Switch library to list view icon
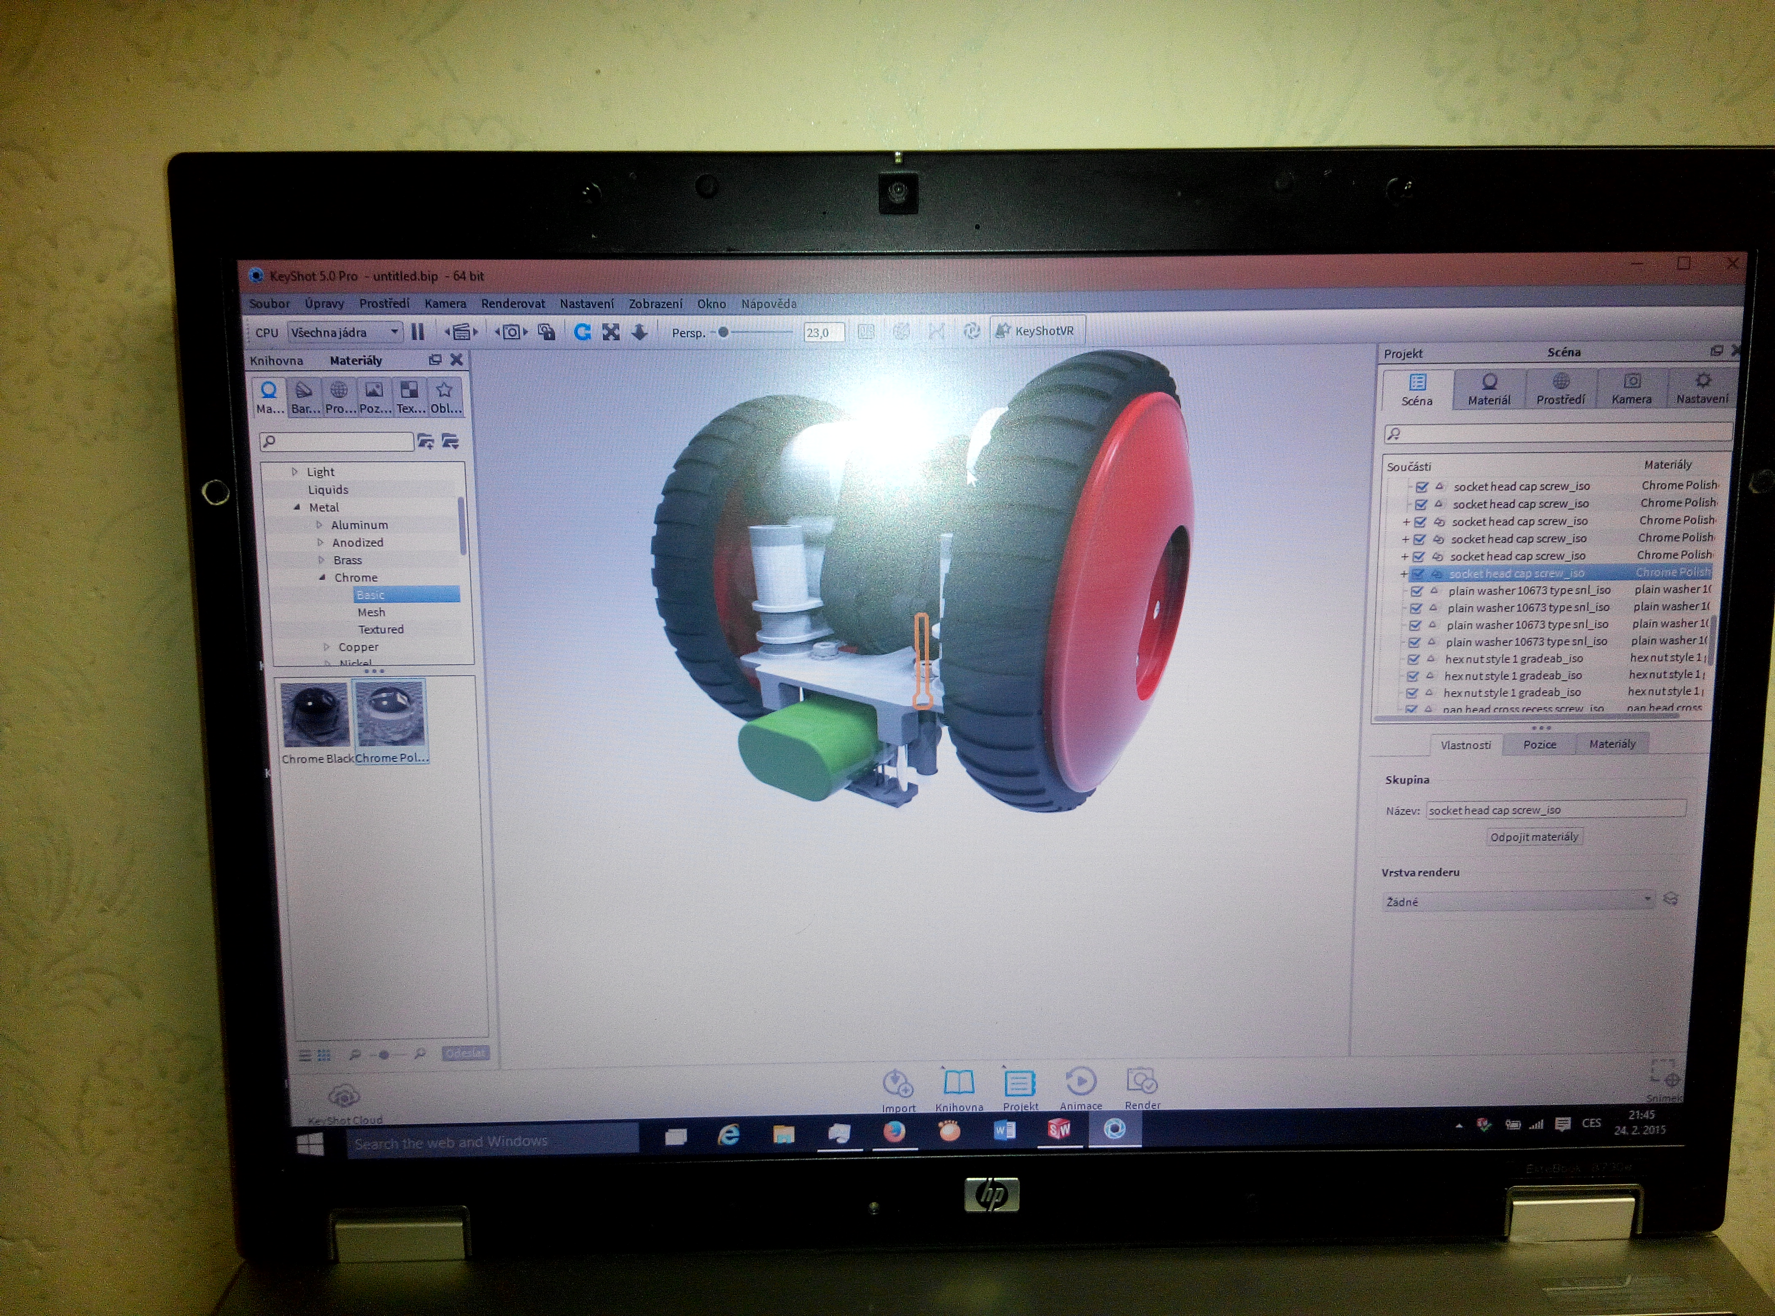Image resolution: width=1775 pixels, height=1316 pixels. click(x=304, y=1055)
